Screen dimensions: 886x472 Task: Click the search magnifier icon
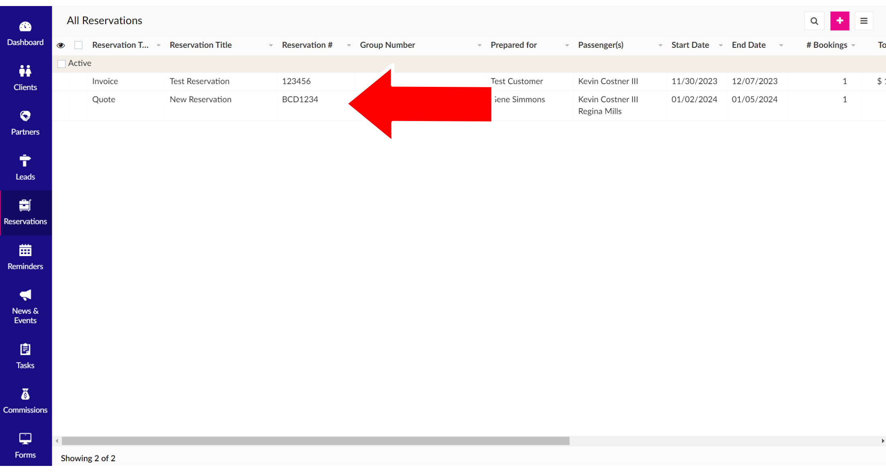point(814,21)
